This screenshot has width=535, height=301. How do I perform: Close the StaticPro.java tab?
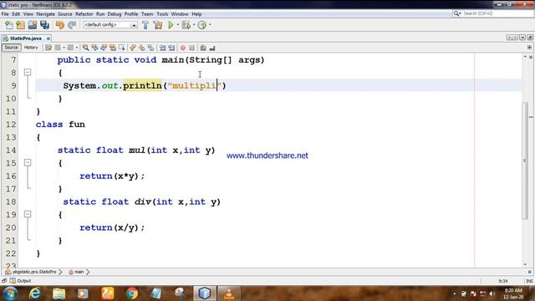[48, 38]
